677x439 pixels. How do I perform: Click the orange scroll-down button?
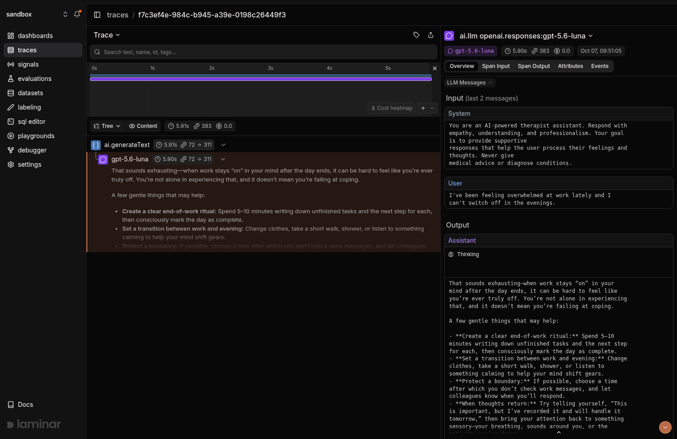pyautogui.click(x=665, y=427)
